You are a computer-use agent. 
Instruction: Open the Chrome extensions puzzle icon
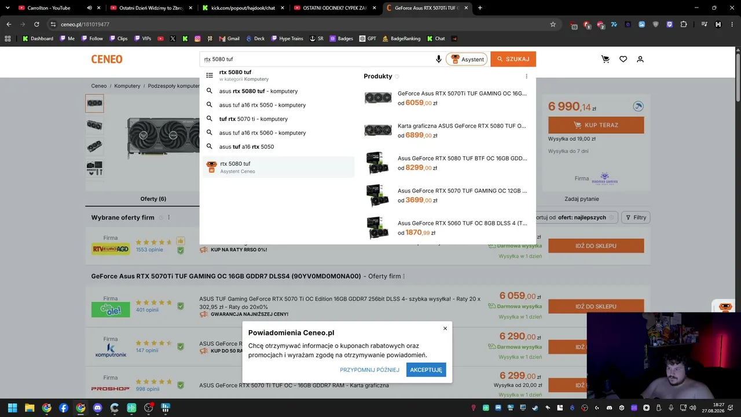[684, 24]
